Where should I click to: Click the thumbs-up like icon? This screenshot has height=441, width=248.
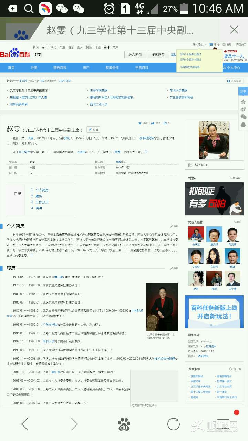153,123
